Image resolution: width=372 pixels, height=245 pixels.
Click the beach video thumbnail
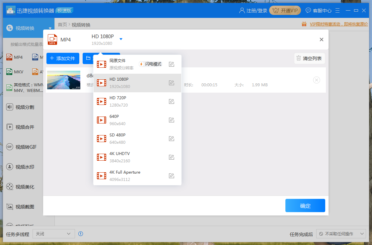63,80
